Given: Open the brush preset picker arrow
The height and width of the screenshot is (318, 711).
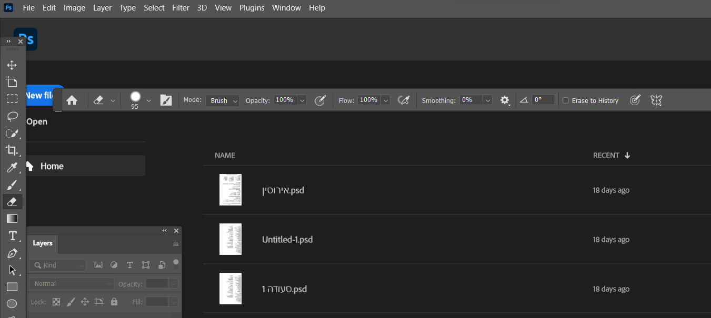Looking at the screenshot, I should pyautogui.click(x=149, y=100).
